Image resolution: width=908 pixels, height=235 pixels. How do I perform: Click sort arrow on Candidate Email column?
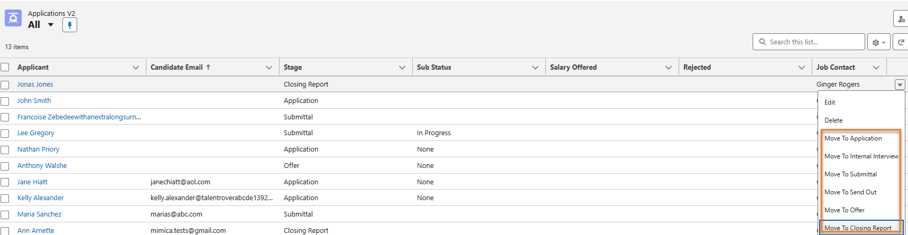208,68
